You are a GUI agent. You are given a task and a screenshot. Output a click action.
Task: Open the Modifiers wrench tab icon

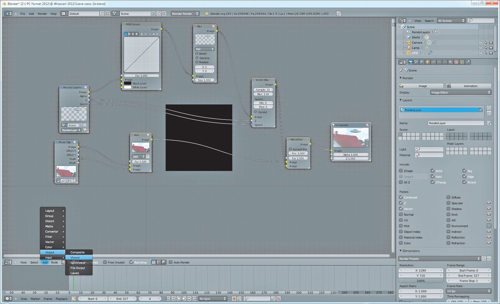pyautogui.click(x=439, y=62)
